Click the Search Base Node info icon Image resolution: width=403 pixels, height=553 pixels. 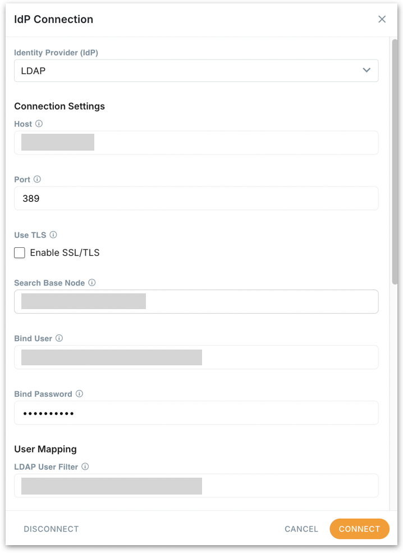(92, 283)
